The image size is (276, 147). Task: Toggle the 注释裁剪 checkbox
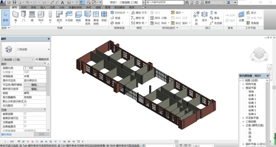point(25,122)
